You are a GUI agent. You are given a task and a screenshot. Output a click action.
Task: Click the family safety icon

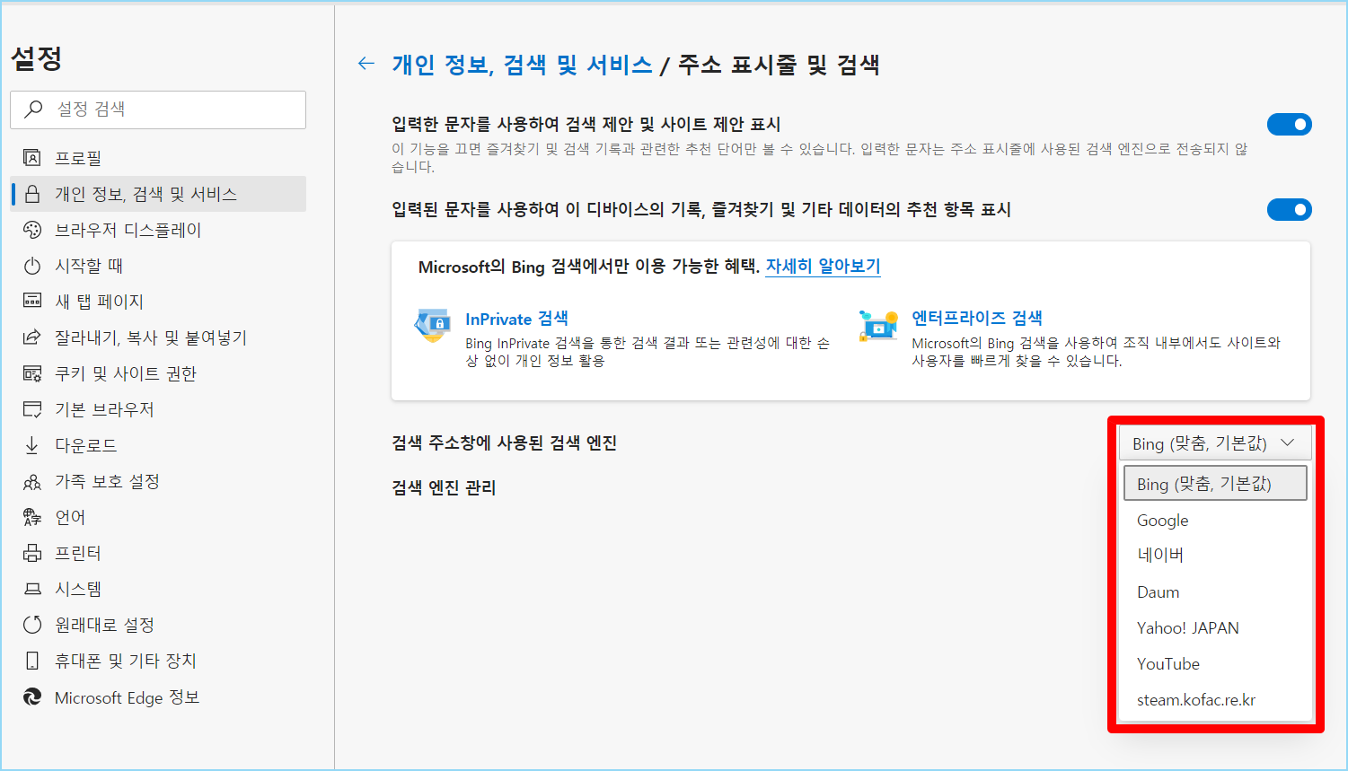[x=32, y=482]
